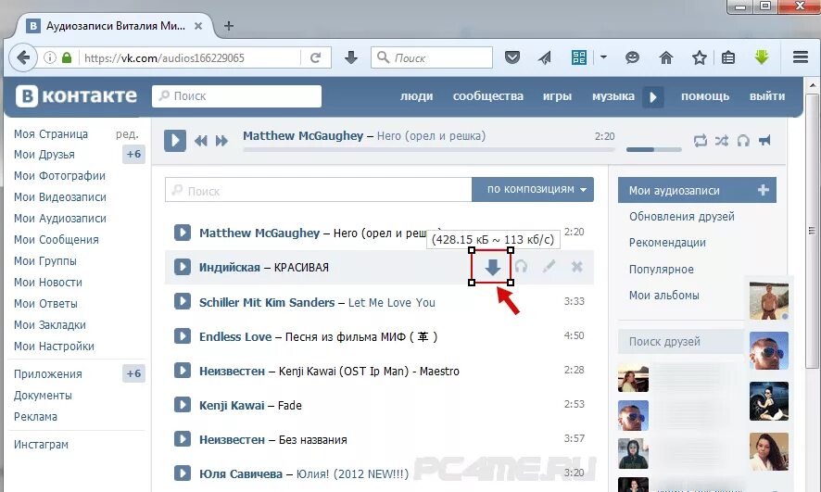Open Обновления друзей section
The image size is (821, 492).
[x=682, y=217]
